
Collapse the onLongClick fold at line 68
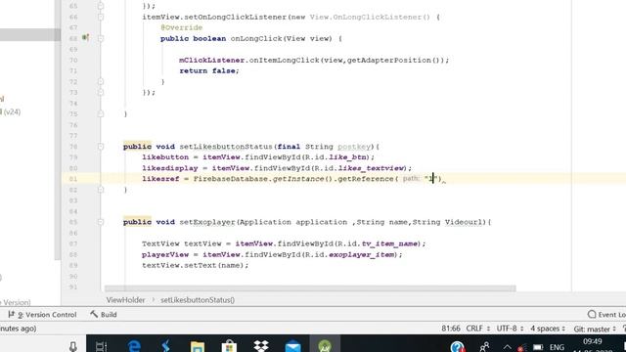pyautogui.click(x=101, y=39)
